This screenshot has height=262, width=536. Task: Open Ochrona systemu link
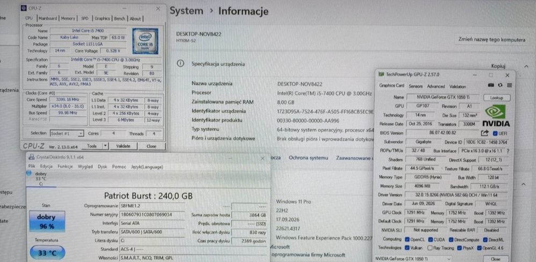click(x=308, y=158)
